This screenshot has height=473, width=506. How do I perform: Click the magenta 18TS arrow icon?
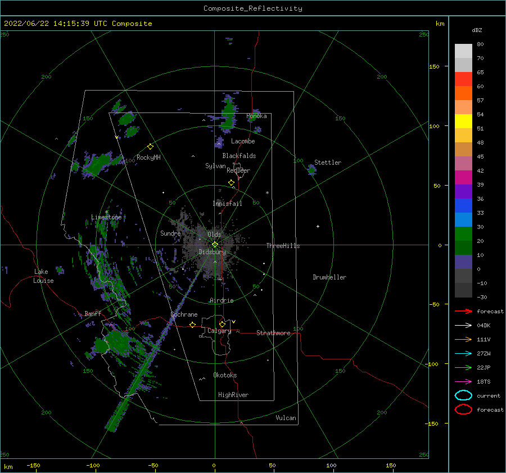click(463, 382)
